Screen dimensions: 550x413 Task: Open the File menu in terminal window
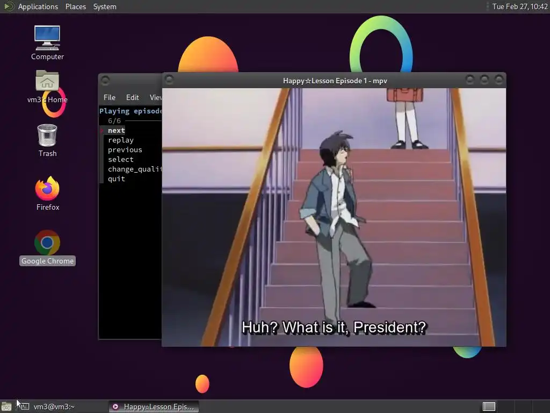(x=110, y=97)
